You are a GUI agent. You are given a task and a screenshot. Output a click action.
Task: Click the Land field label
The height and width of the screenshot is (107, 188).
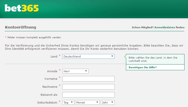(54, 56)
